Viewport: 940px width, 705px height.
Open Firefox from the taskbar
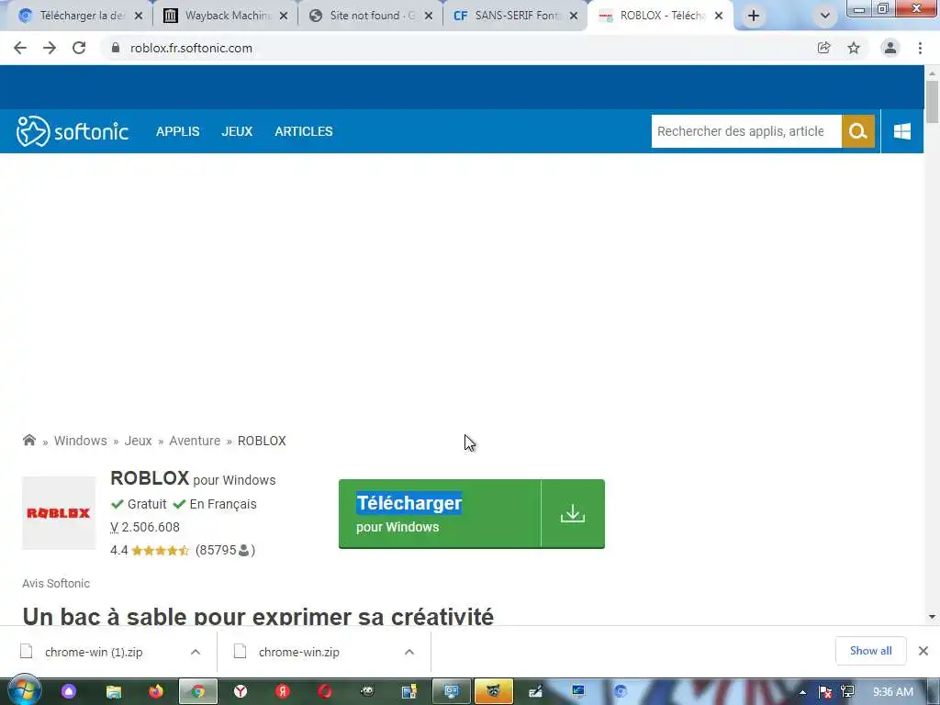[156, 692]
